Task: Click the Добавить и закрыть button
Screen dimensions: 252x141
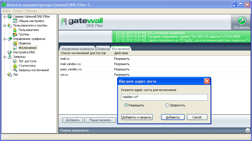Action: coord(137,117)
